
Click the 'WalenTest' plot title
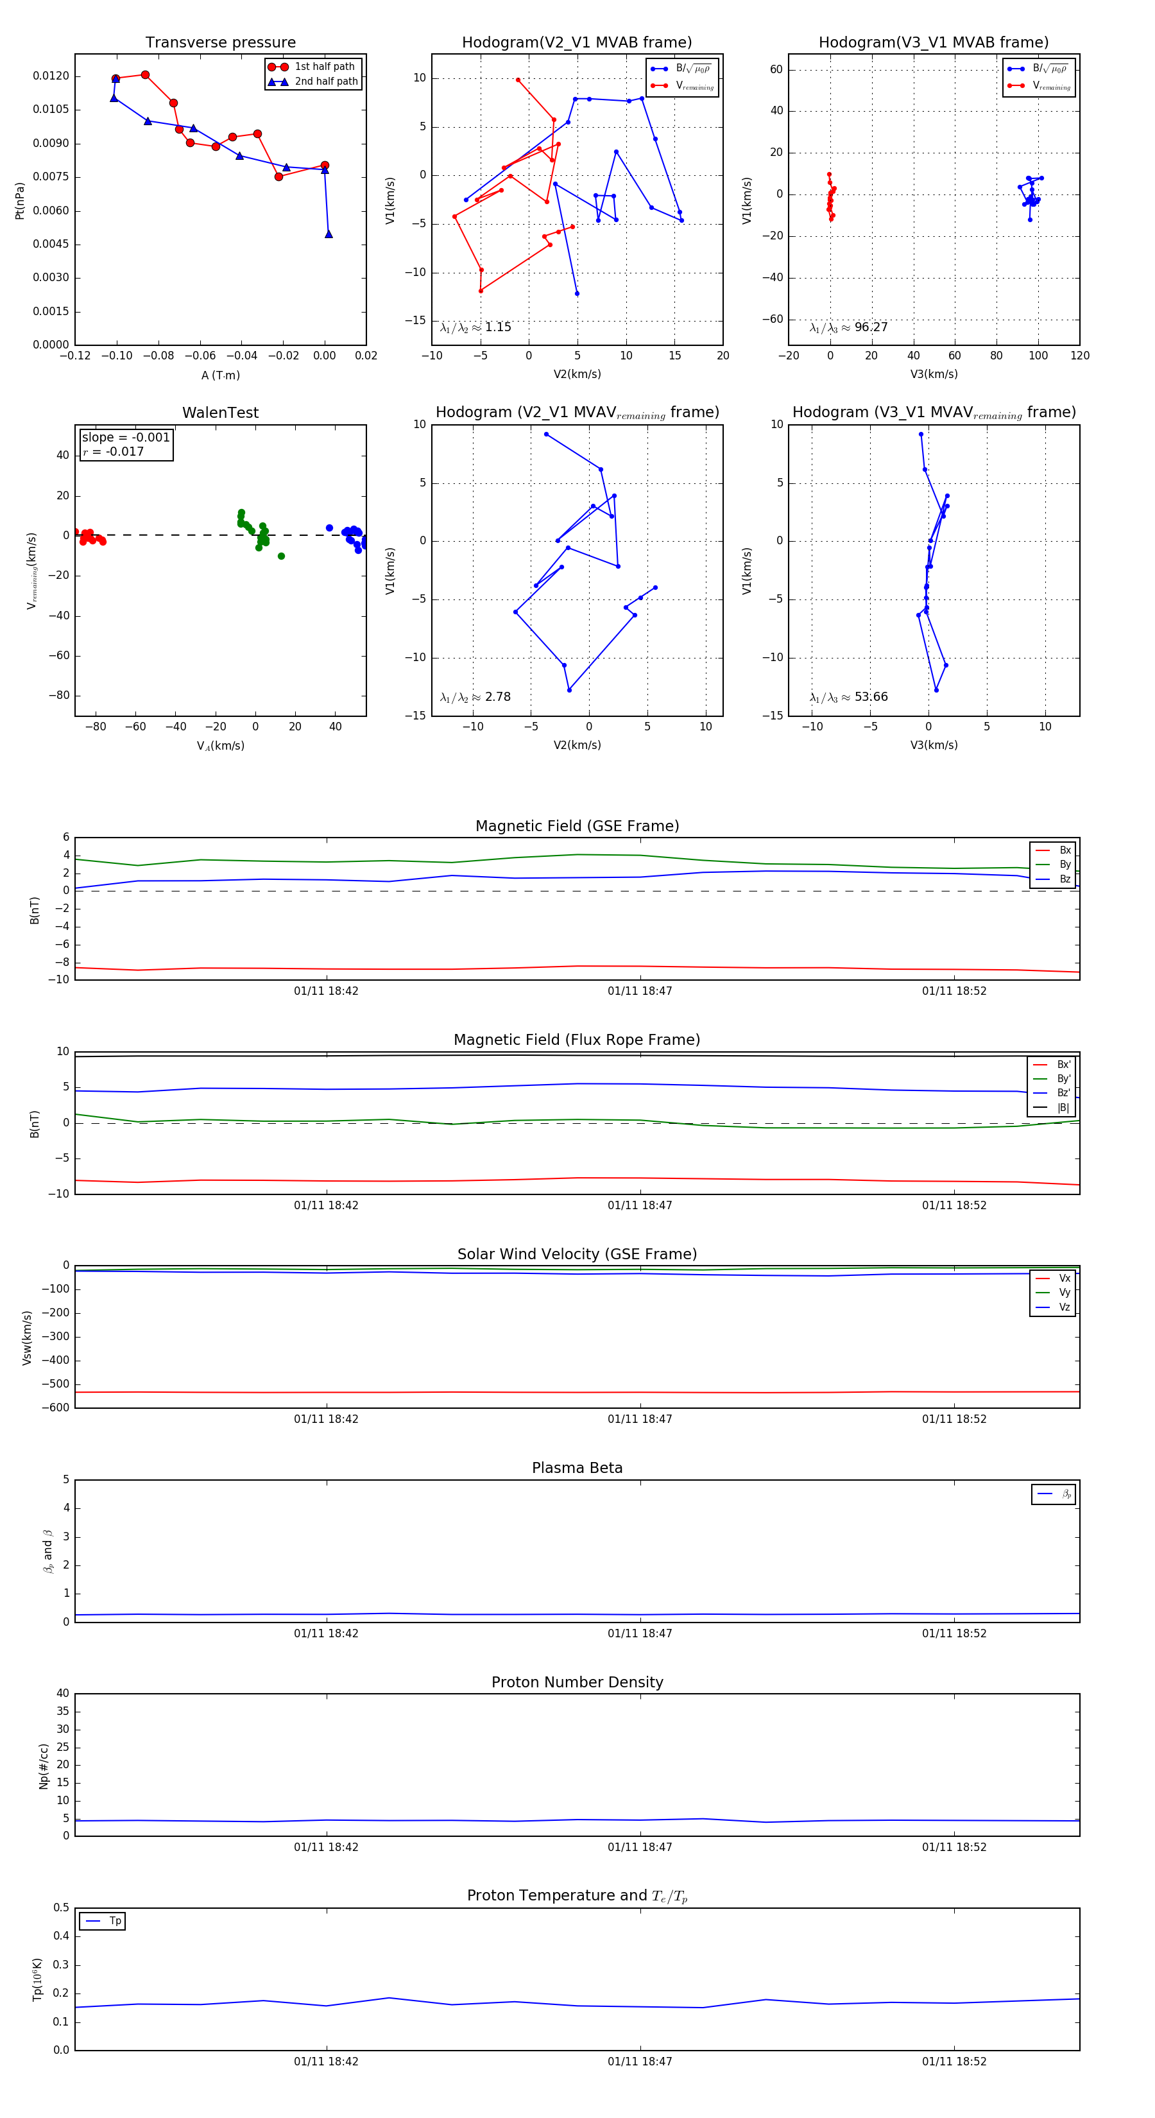[220, 413]
